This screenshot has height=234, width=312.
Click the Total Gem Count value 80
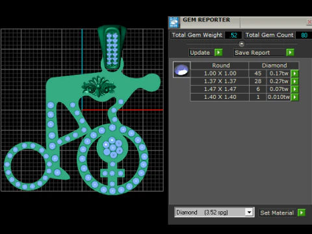pos(304,35)
